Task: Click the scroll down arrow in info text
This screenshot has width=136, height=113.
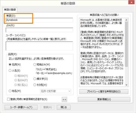Action: click(126, 85)
